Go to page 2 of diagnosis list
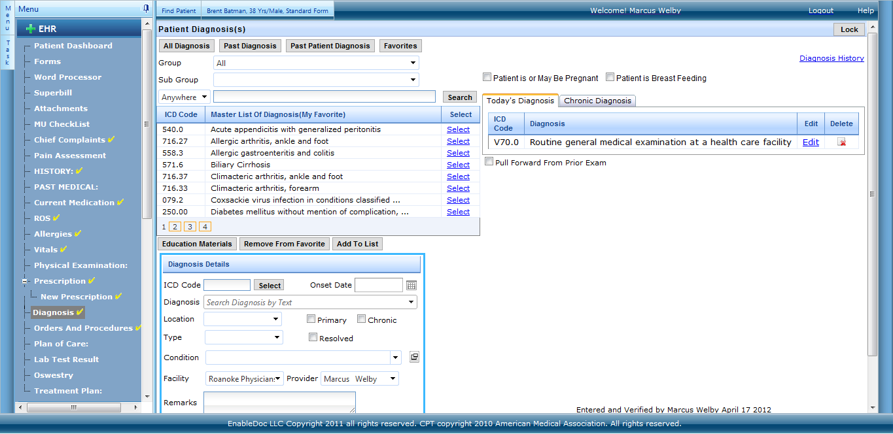893x434 pixels. pos(175,227)
